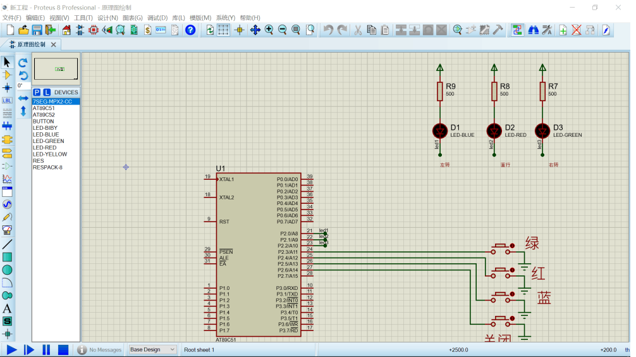Click the R8 resistor component
Screen dimensions: 636x357
click(x=494, y=91)
